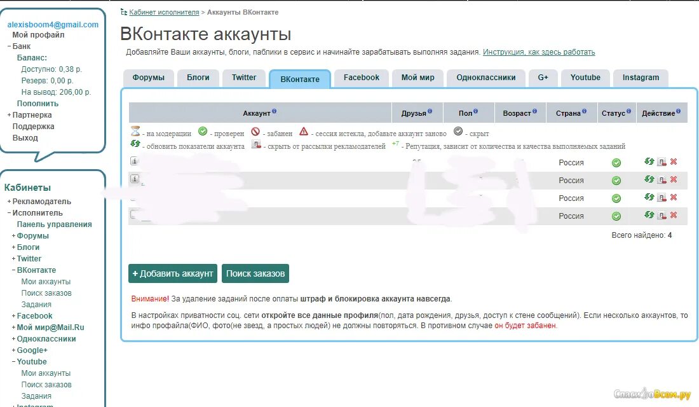699x407 pixels.
Task: Hide the second account from advertiser mailing
Action: pyautogui.click(x=662, y=180)
